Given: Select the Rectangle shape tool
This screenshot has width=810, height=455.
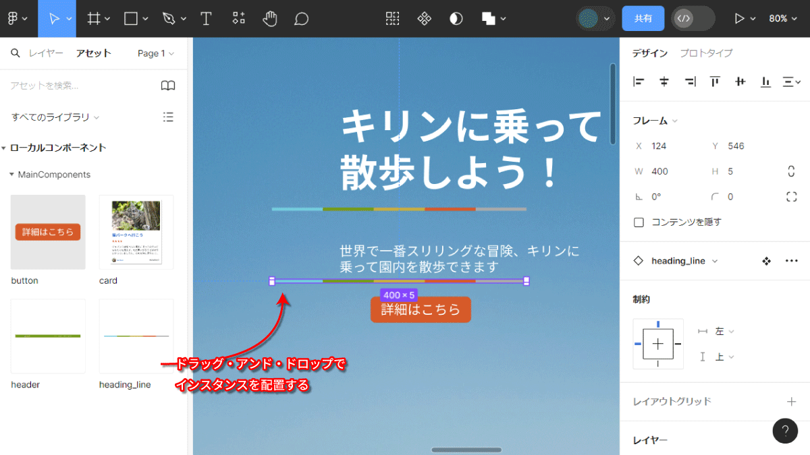Looking at the screenshot, I should [131, 19].
